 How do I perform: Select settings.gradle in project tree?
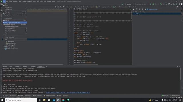[x=11, y=45]
